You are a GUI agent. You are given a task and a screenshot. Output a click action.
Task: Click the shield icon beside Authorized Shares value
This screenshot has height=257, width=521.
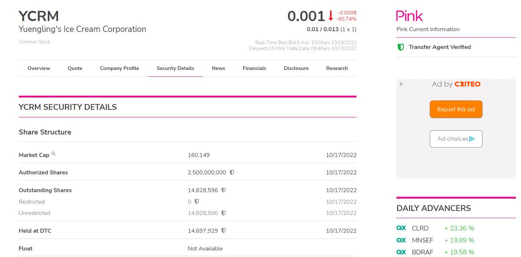pyautogui.click(x=232, y=172)
